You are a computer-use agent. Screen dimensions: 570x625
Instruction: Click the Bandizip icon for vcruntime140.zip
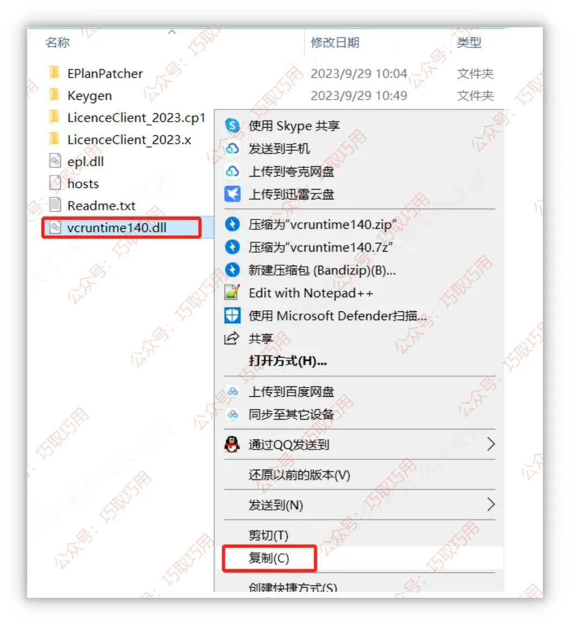232,224
